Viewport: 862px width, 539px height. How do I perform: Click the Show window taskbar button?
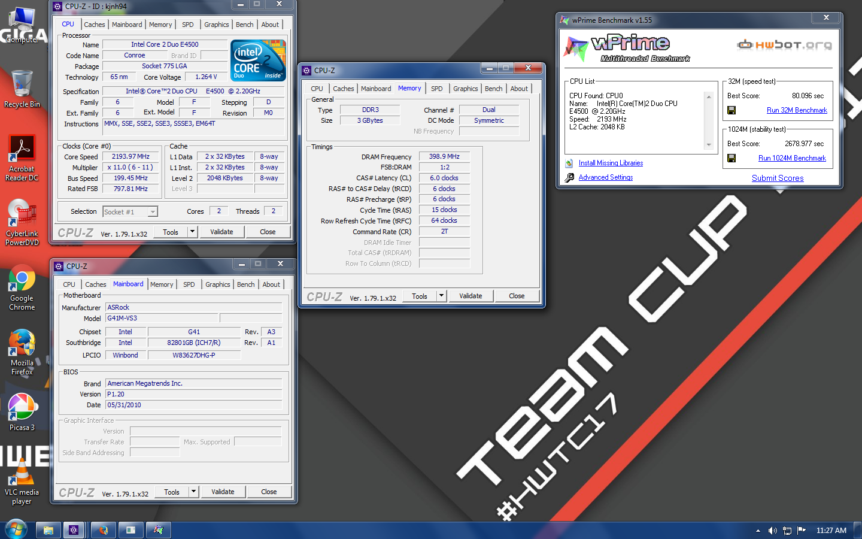point(131,530)
